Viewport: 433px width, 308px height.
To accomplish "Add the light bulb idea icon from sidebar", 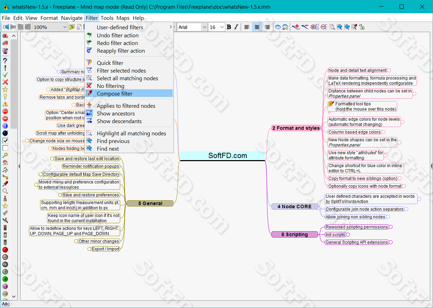I will pos(5,97).
